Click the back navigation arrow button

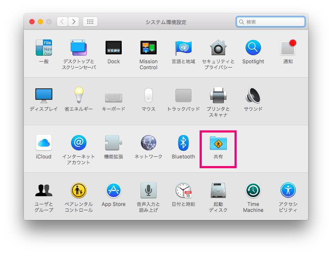point(63,22)
